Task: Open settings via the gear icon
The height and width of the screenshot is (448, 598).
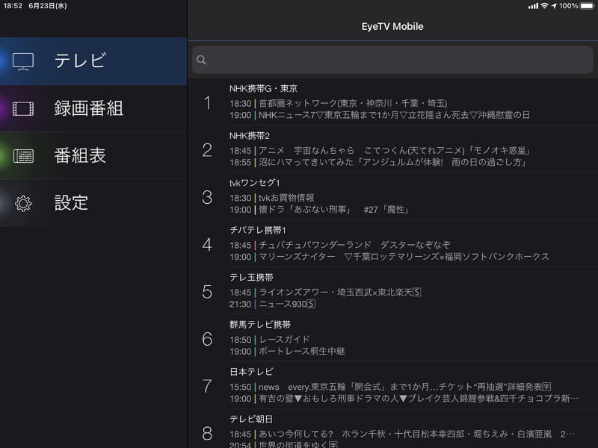Action: [23, 202]
